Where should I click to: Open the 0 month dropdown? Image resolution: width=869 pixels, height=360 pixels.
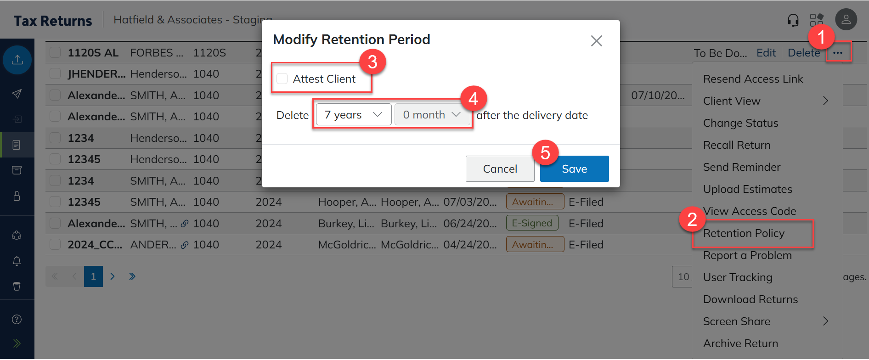pos(432,115)
